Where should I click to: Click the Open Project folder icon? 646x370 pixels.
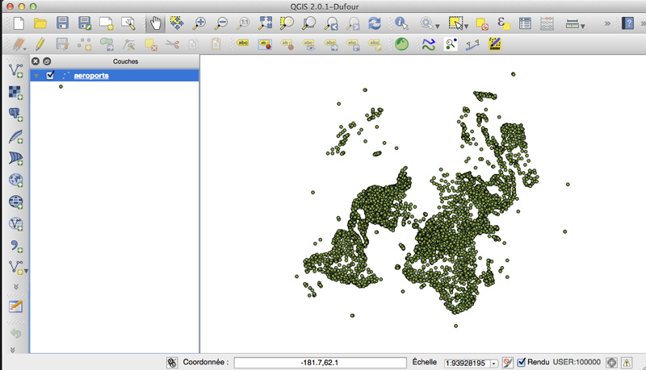(40, 23)
